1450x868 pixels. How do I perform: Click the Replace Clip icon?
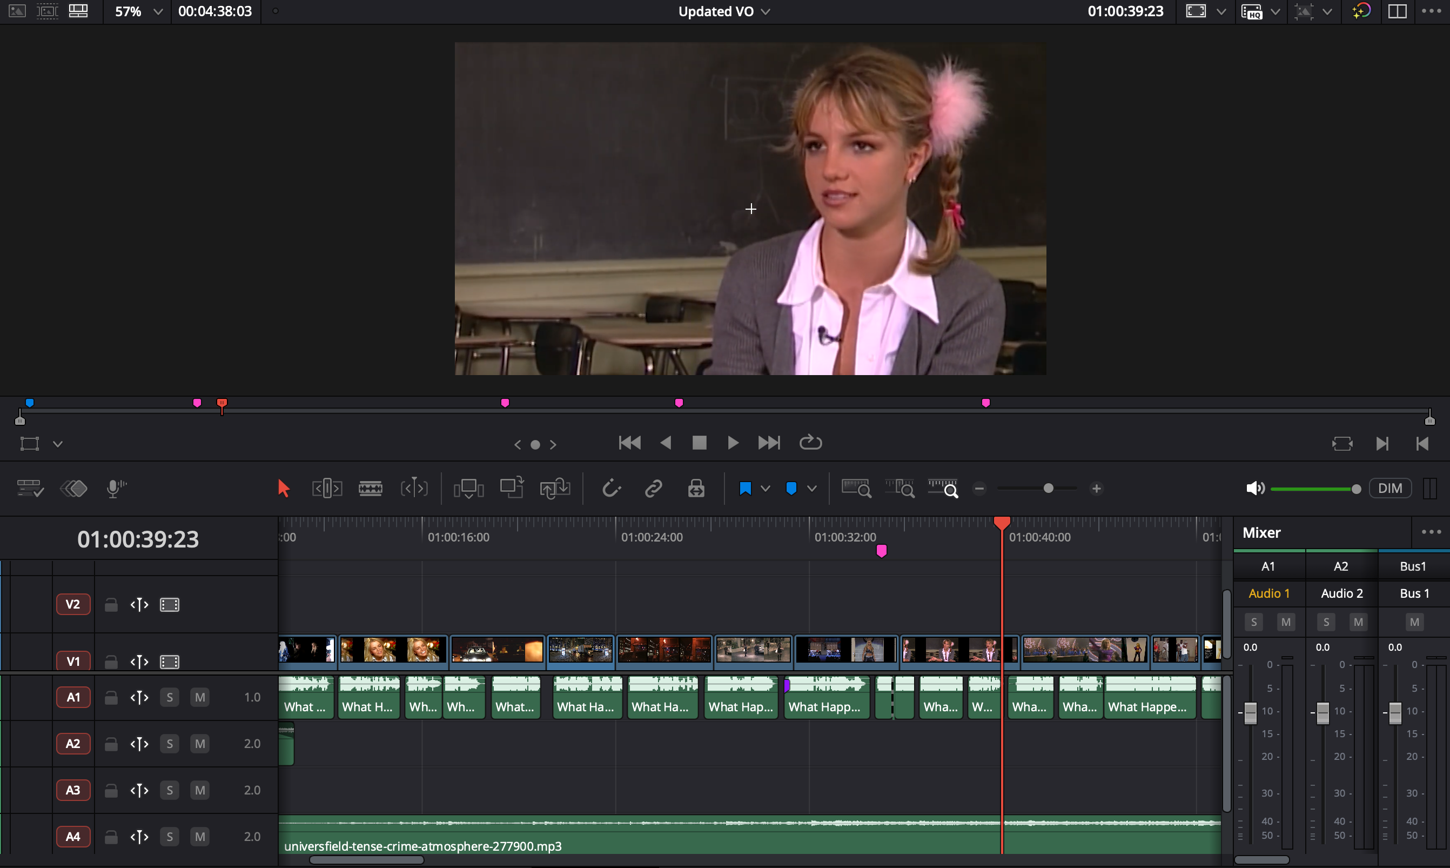coord(555,489)
